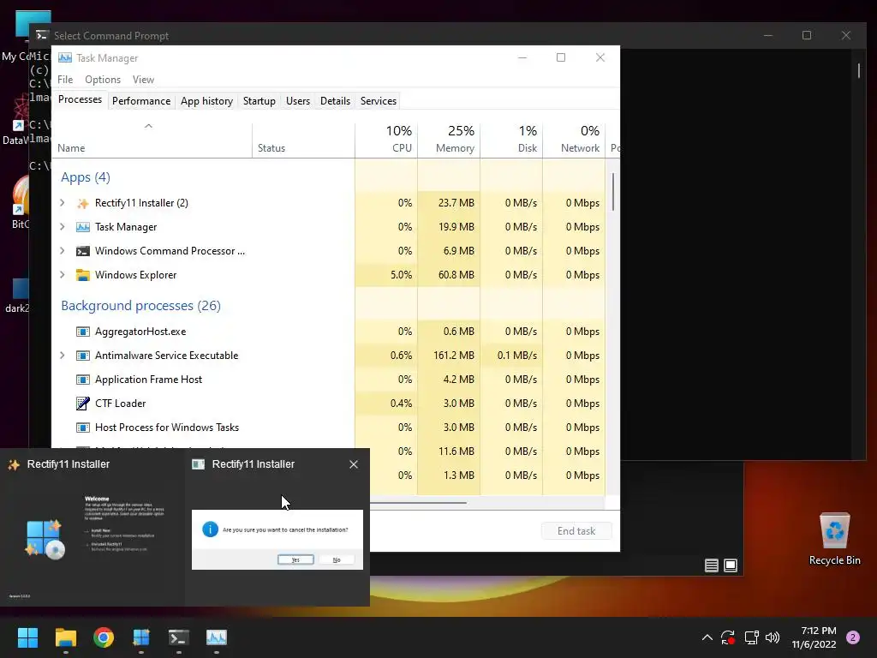Click the large view icon beside End task
This screenshot has height=658, width=877.
(731, 565)
